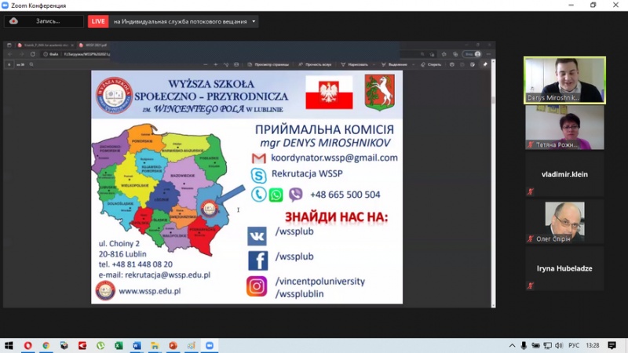Screen dimensions: 628x353
Task: Expand the live streaming service dropdown arrow
Action: 254,21
